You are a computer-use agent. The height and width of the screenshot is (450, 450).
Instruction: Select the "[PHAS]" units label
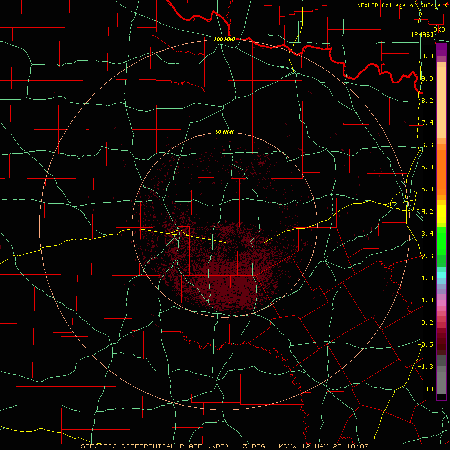(422, 34)
